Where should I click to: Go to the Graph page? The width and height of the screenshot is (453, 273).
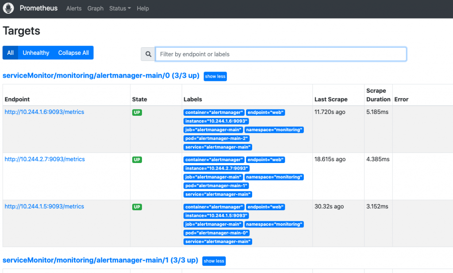(x=96, y=8)
